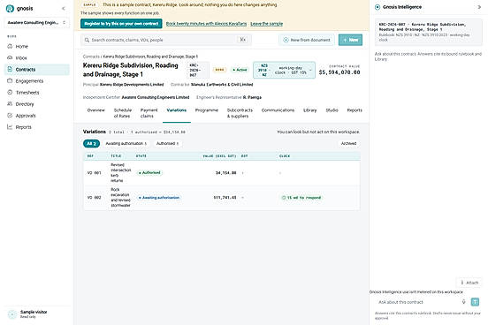Open variation row VO 001

(222, 172)
